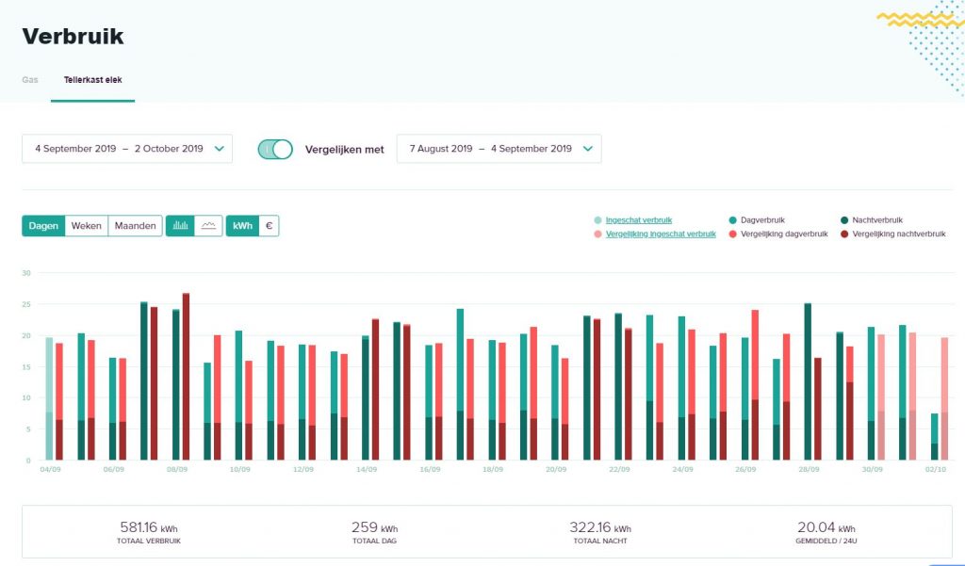Show consumption in euro

click(x=269, y=226)
